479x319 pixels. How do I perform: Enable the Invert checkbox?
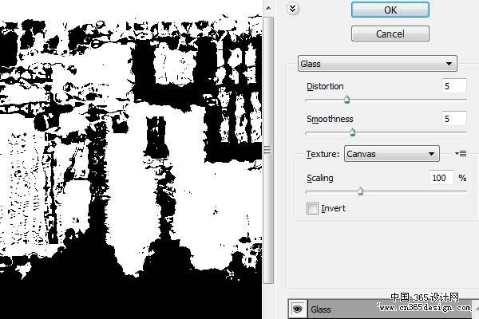tap(312, 208)
